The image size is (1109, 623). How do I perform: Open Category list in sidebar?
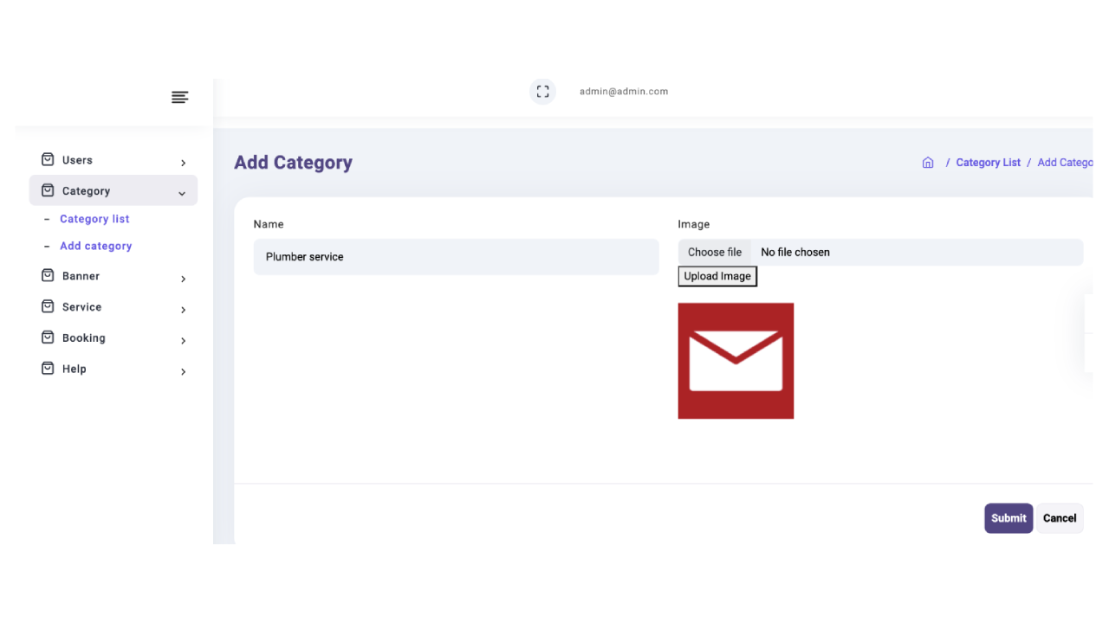[x=94, y=219]
